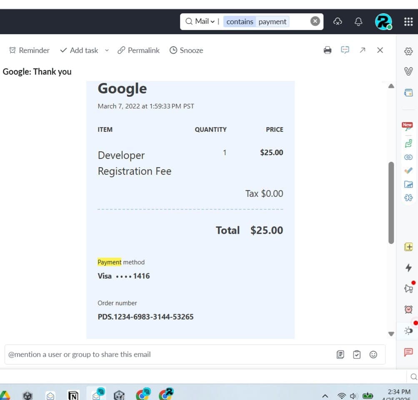Open the sidebar app marked New
The image size is (418, 400).
point(407,126)
